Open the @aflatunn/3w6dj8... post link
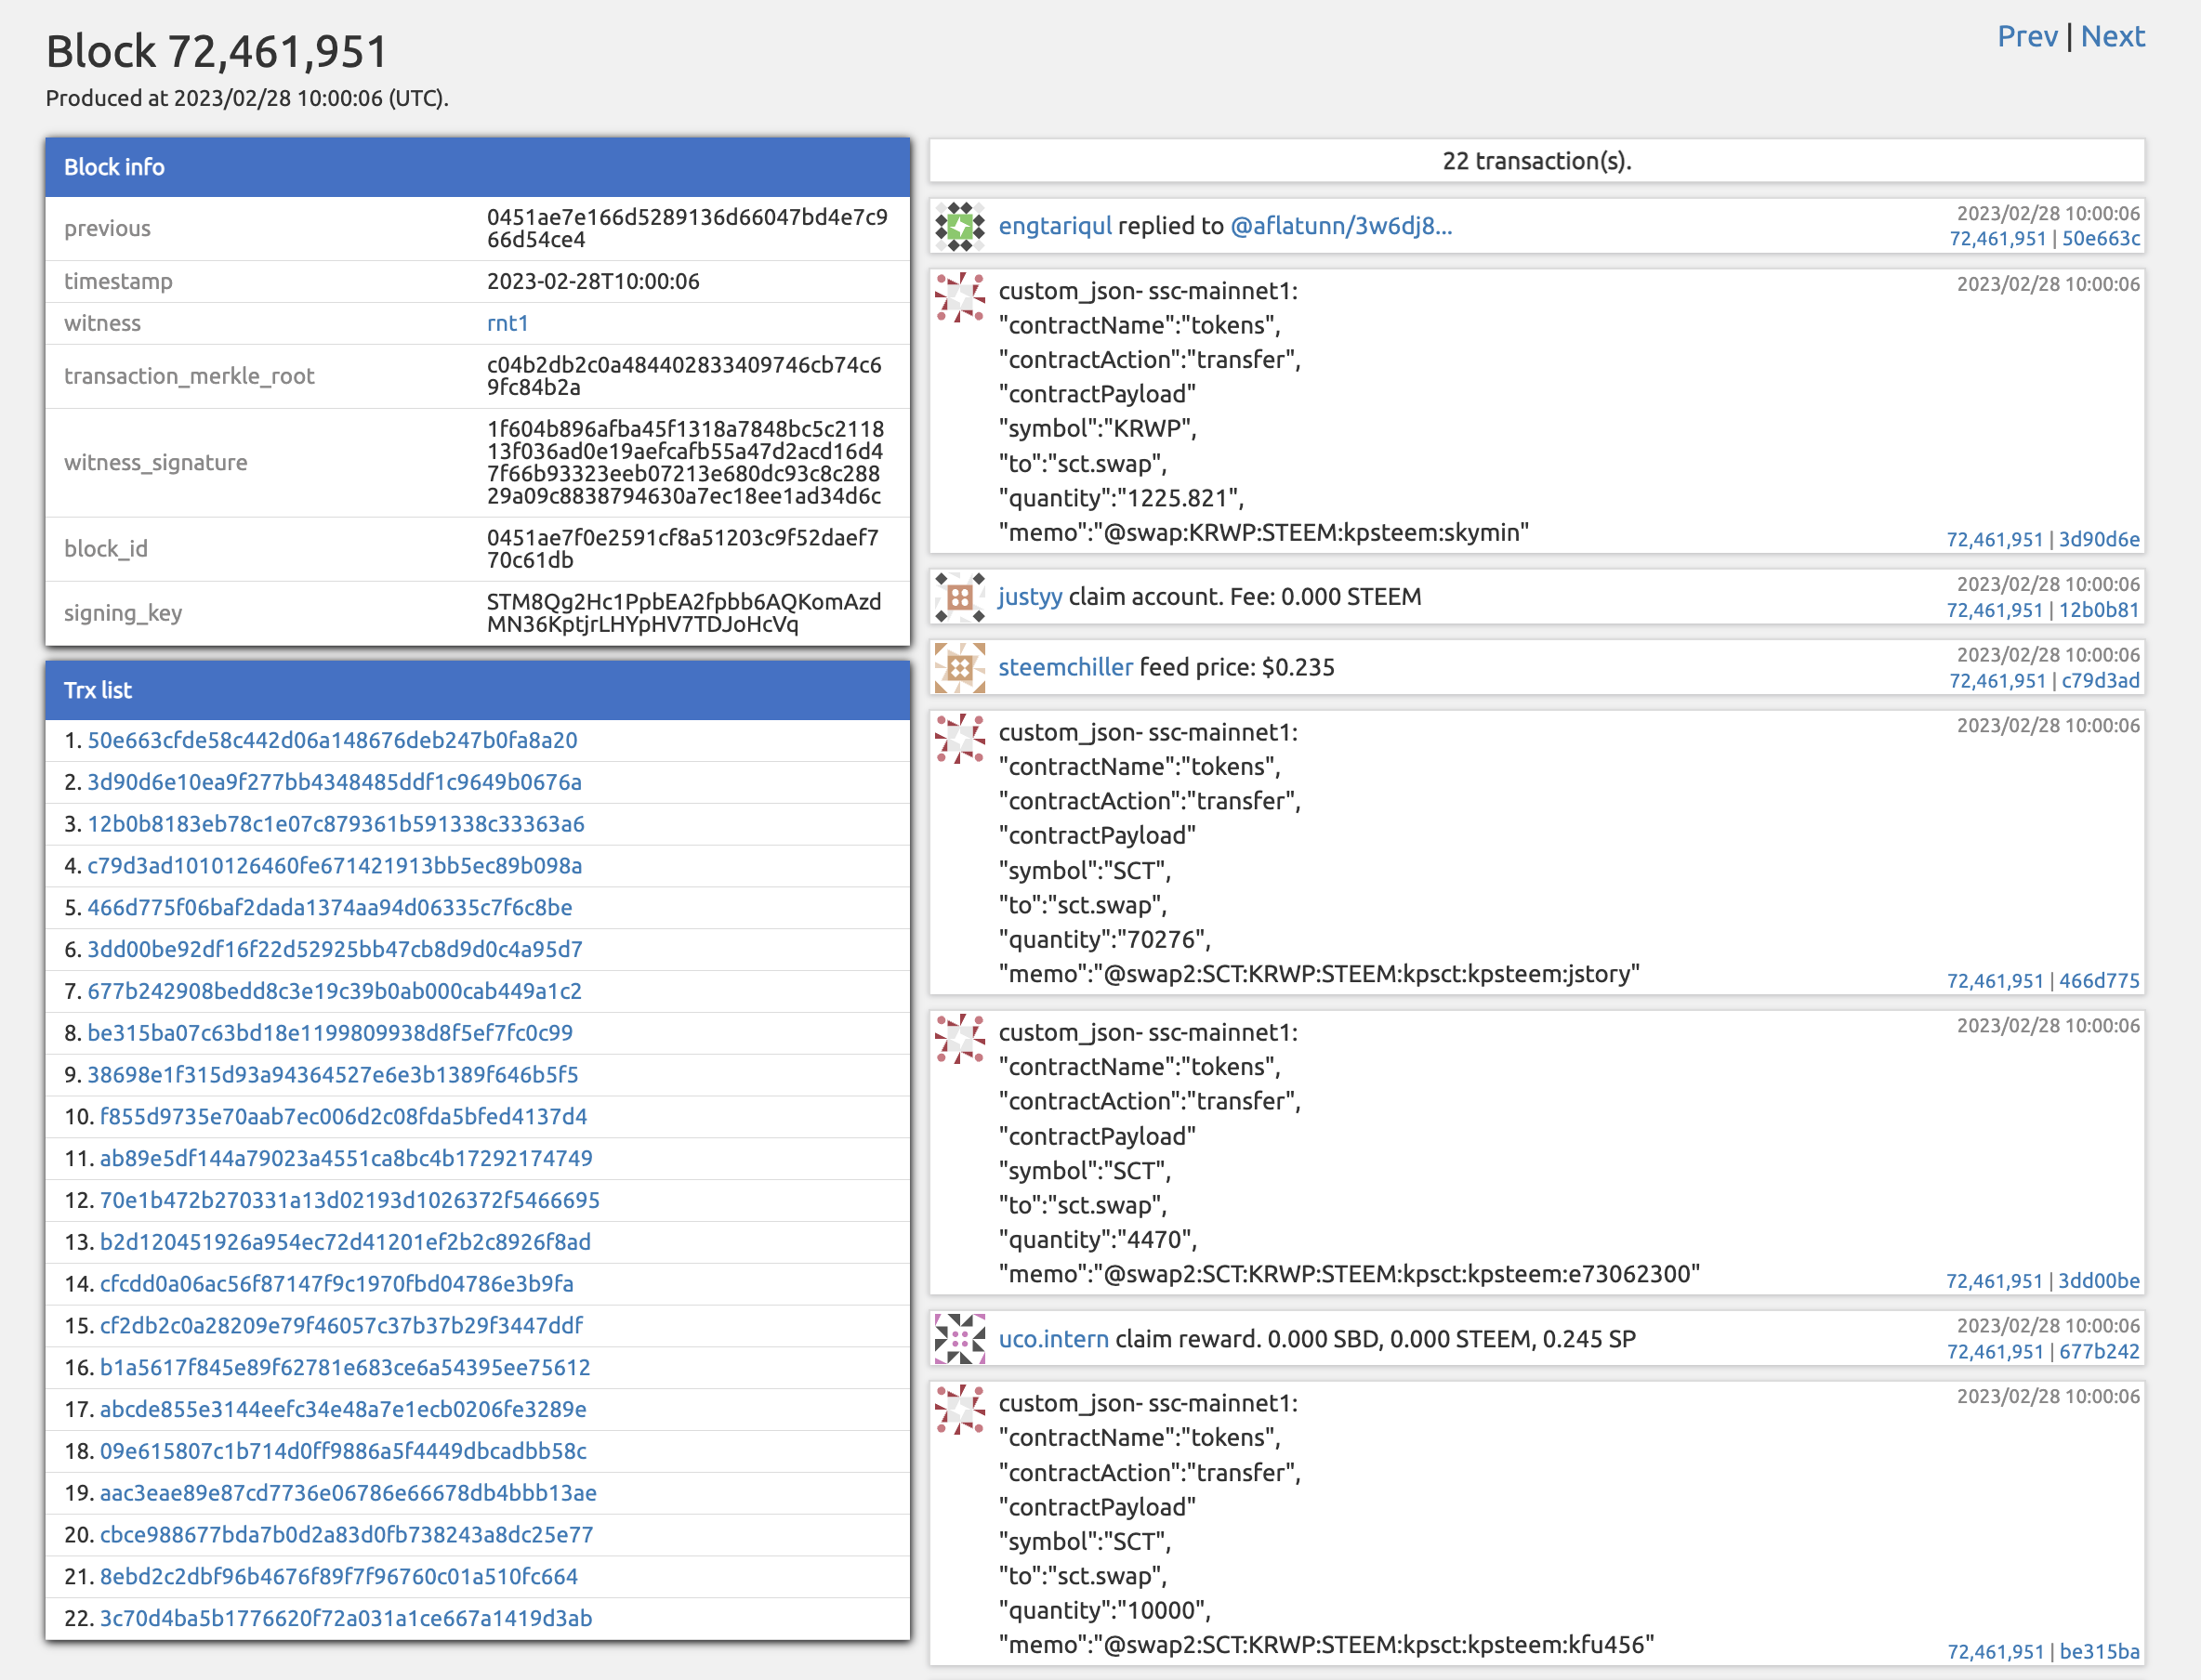Screen dimensions: 2201x1680 [x=1340, y=226]
